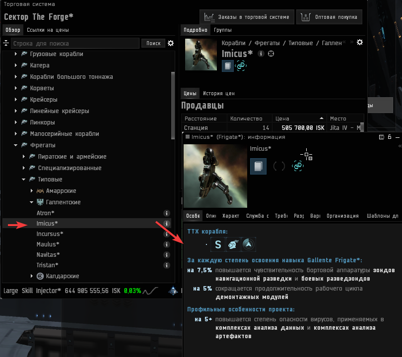Collapse Типовые subgroup

click(24, 179)
